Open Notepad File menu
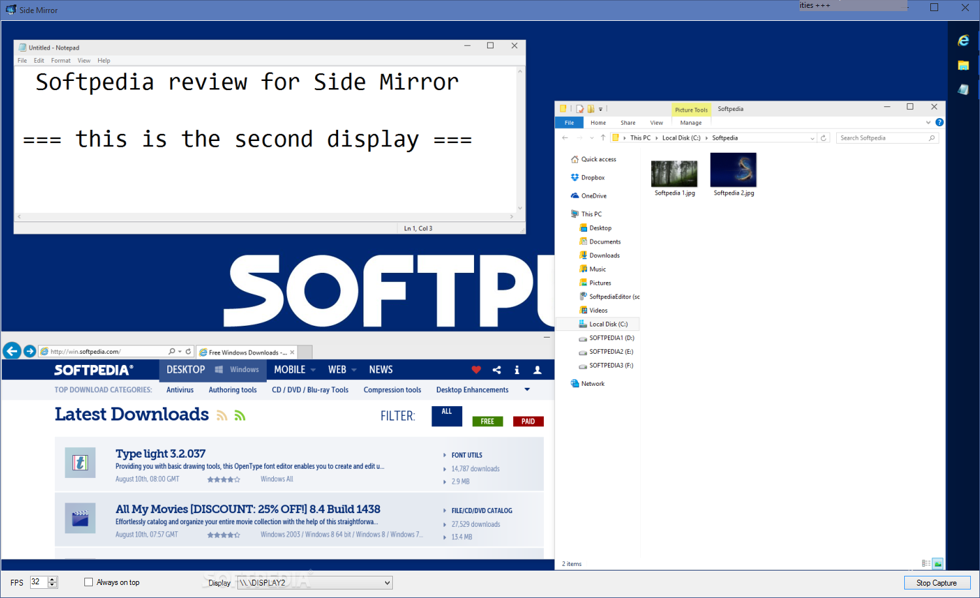The image size is (980, 598). [22, 60]
